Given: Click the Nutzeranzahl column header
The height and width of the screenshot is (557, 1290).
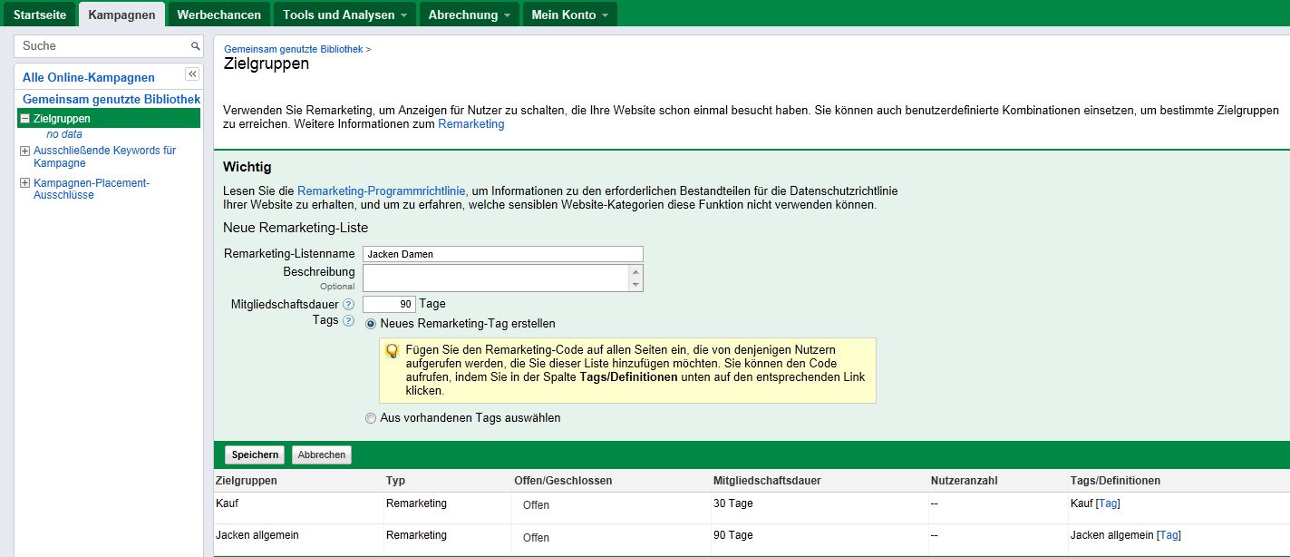Looking at the screenshot, I should point(964,481).
